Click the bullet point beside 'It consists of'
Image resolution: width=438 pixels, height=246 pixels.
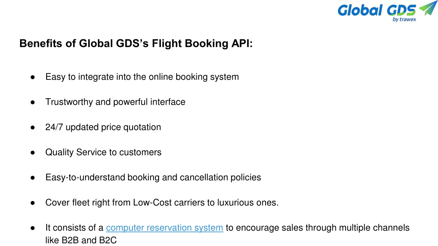[33, 228]
